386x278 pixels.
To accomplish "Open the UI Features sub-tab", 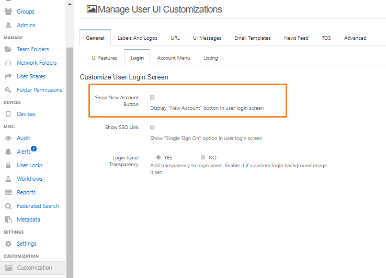I will (105, 57).
